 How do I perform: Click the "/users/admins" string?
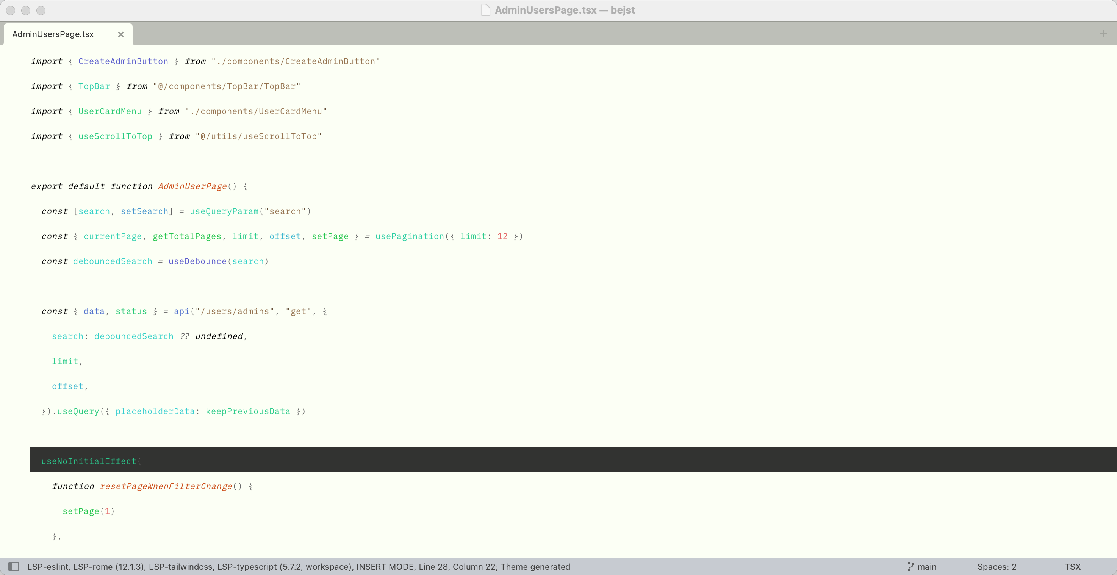click(235, 311)
